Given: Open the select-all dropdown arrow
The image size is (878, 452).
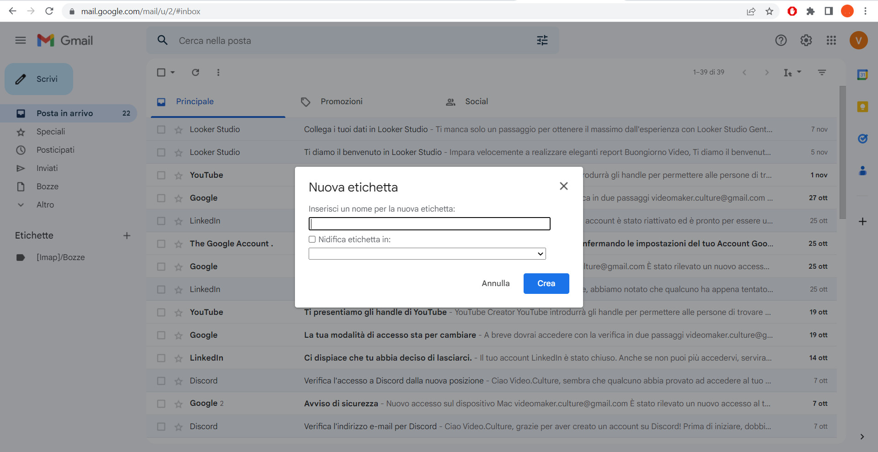Looking at the screenshot, I should click(x=172, y=72).
